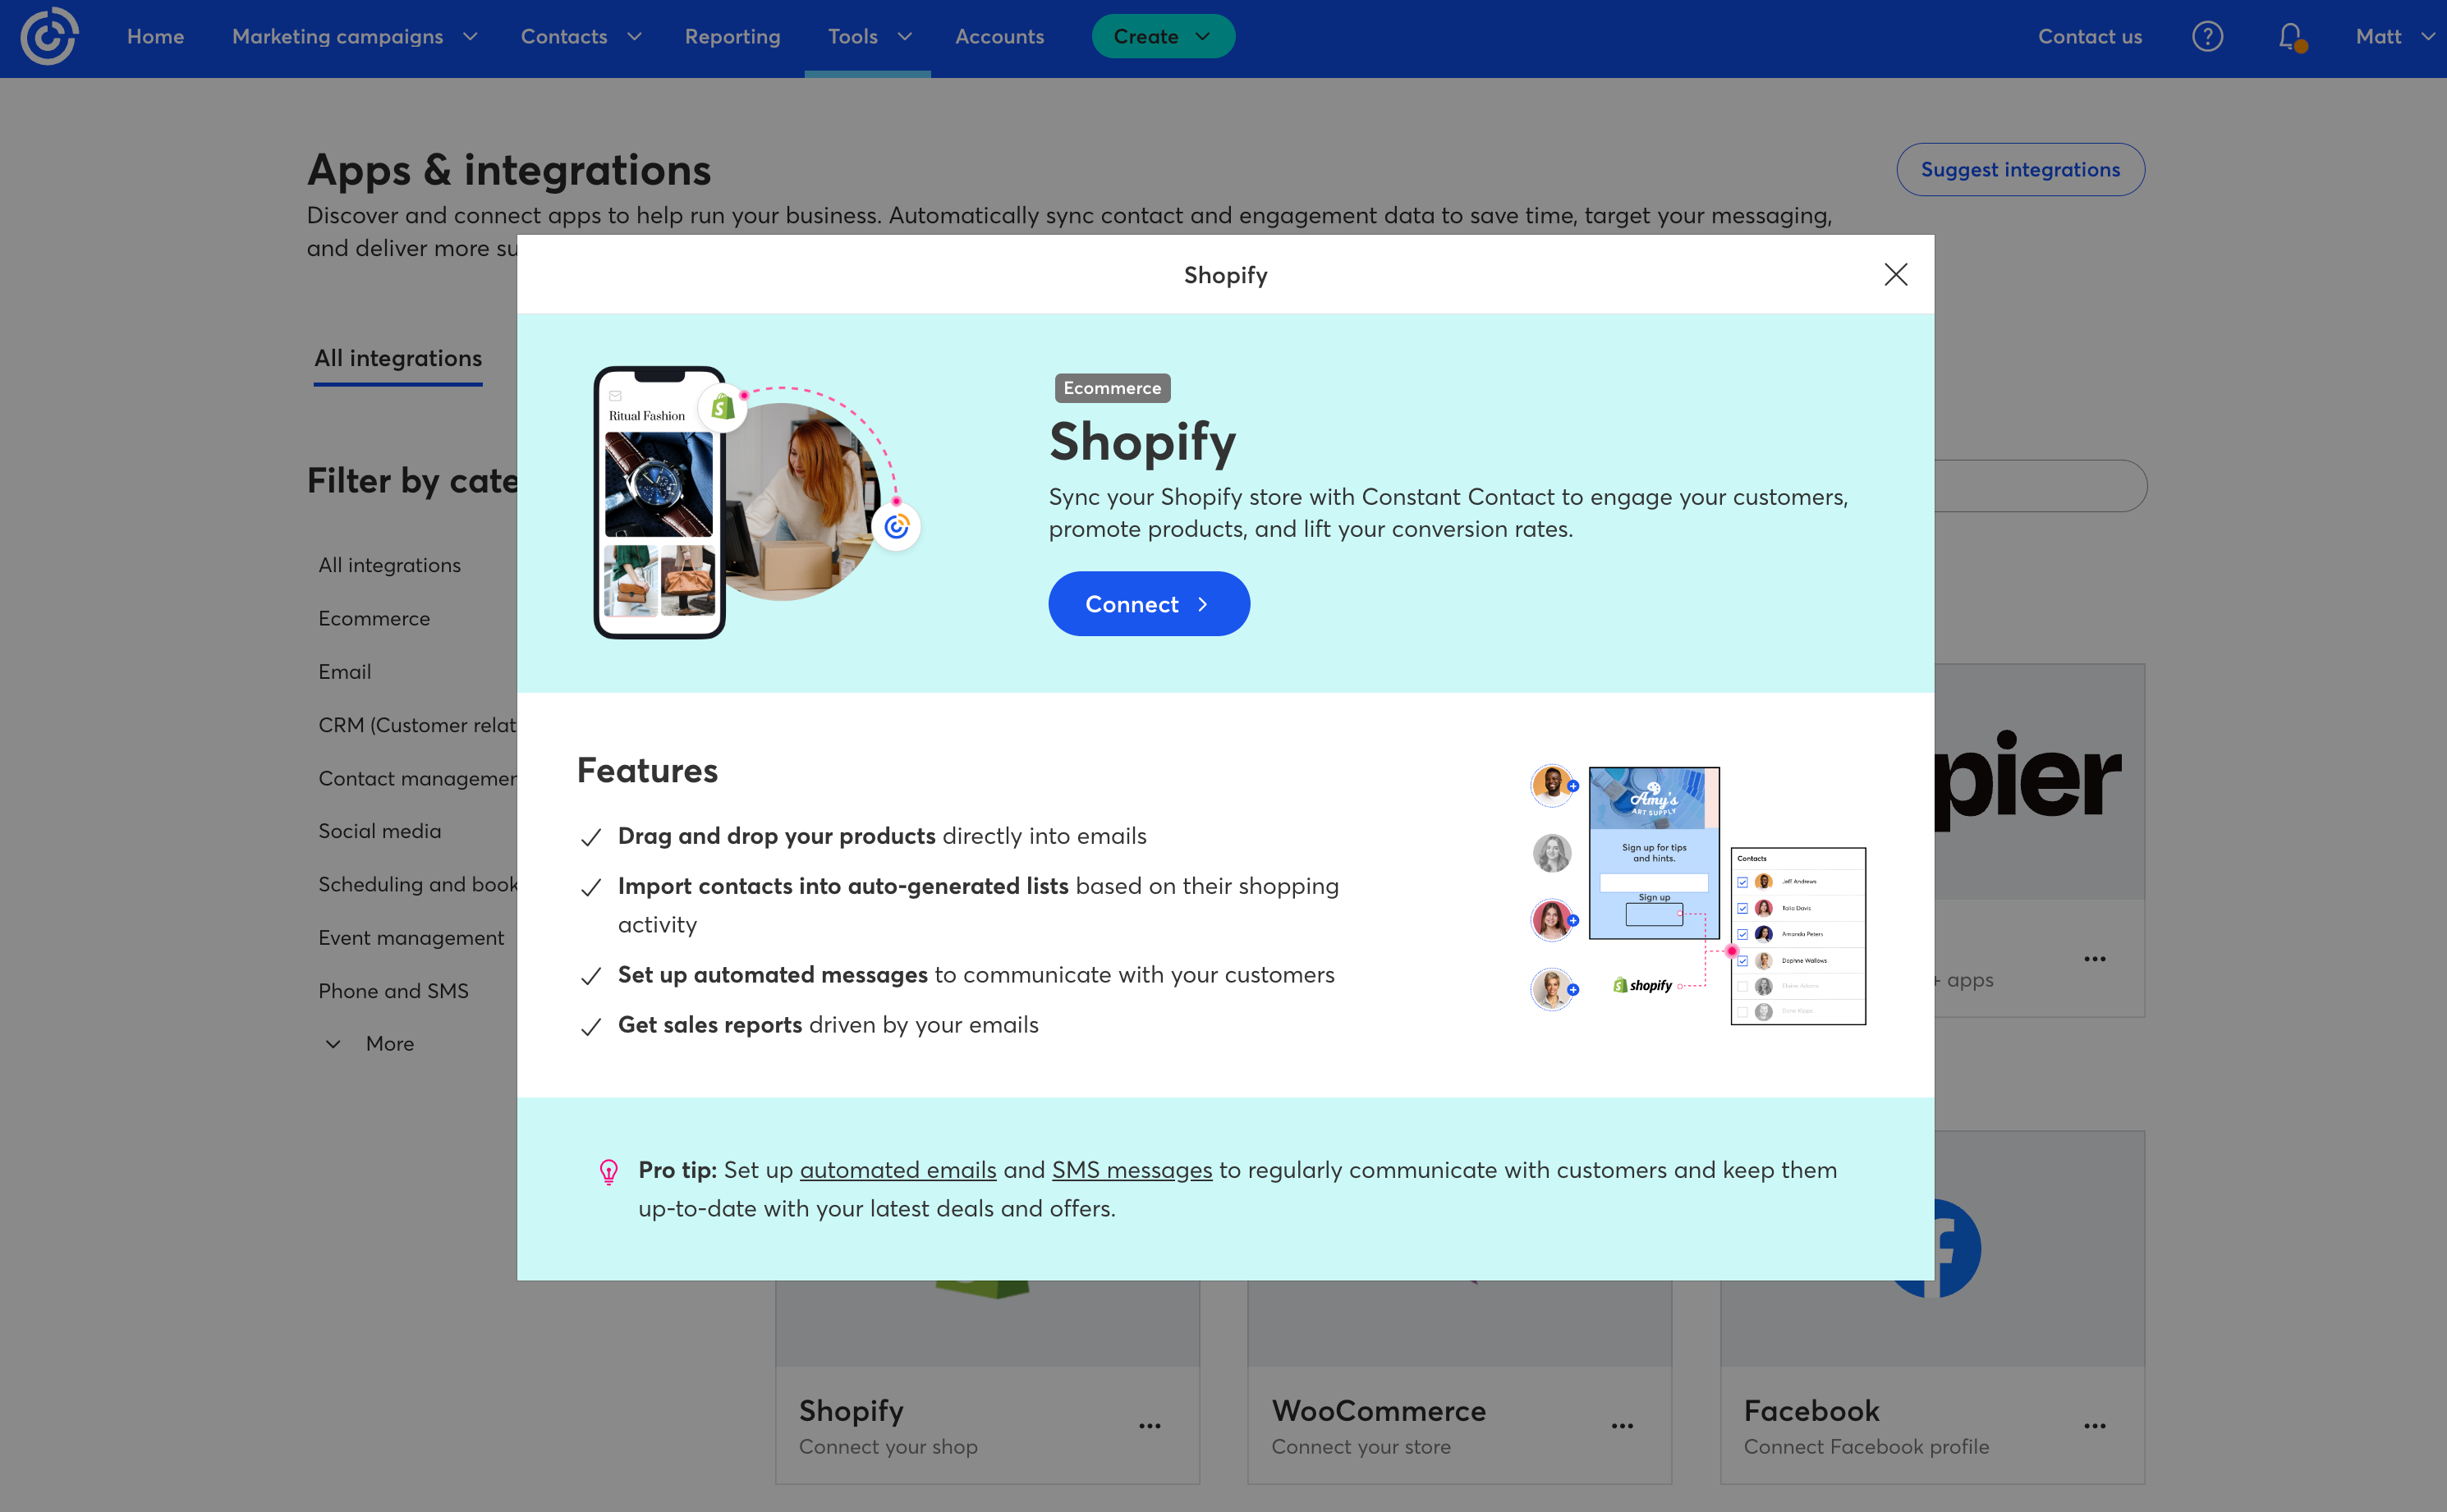Close the Shopify dialog
This screenshot has width=2447, height=1512.
click(1894, 274)
